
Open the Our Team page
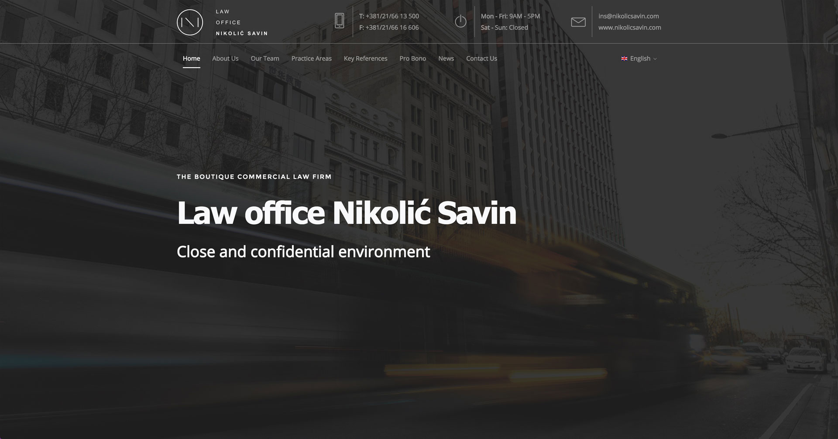[x=265, y=58]
